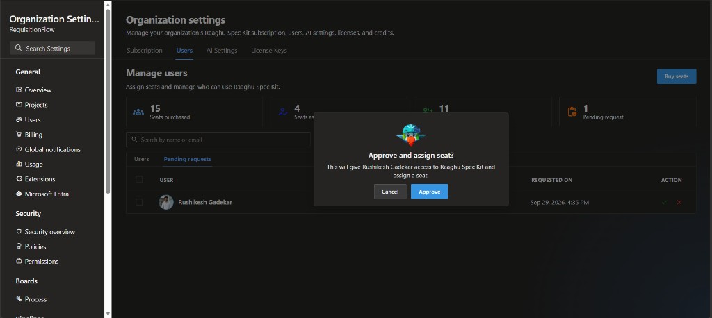
Task: Click the Raaghu mascot logo in dialog
Action: click(411, 135)
